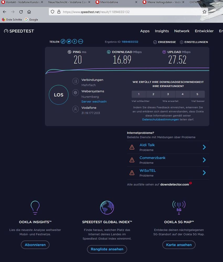This screenshot has width=223, height=262.
Task: Open WiSoTEL outage link
Action: 148,170
